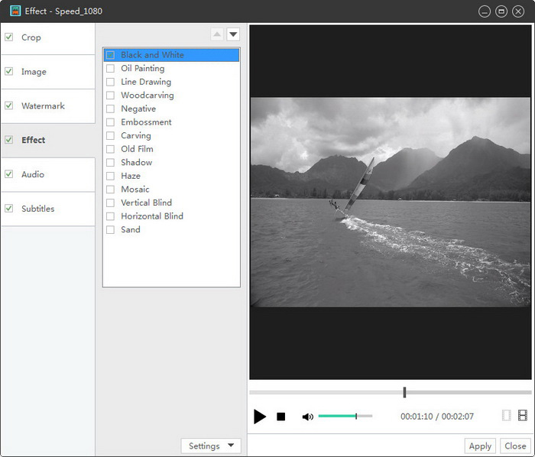Minimize the Effect window
Viewport: 535px width, 457px height.
coord(484,11)
